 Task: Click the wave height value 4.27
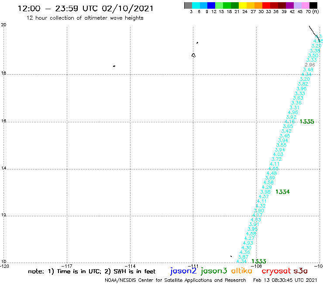(249, 238)
